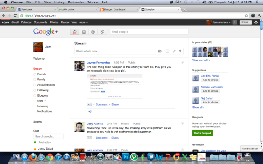This screenshot has width=263, height=164.
Task: Add location using the pin icon
Action: pos(180,51)
